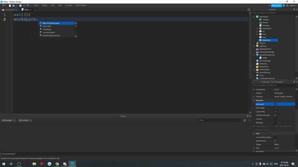Toggle the Locked checkbox
The image size is (298, 167).
(x=275, y=119)
